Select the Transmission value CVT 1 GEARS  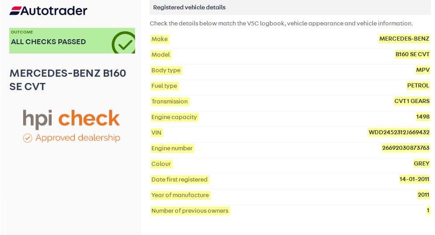pyautogui.click(x=412, y=101)
